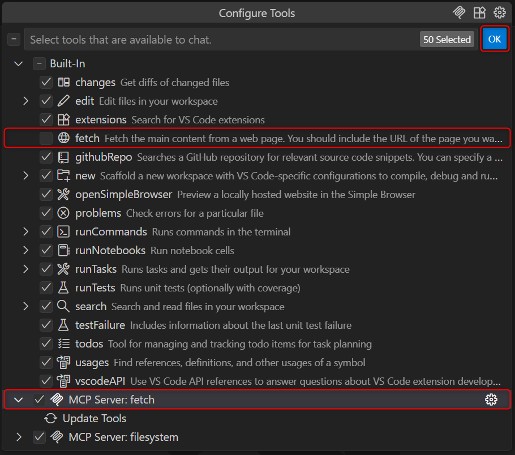The image size is (515, 455).
Task: Click the MCP server icon in title bar
Action: 459,13
